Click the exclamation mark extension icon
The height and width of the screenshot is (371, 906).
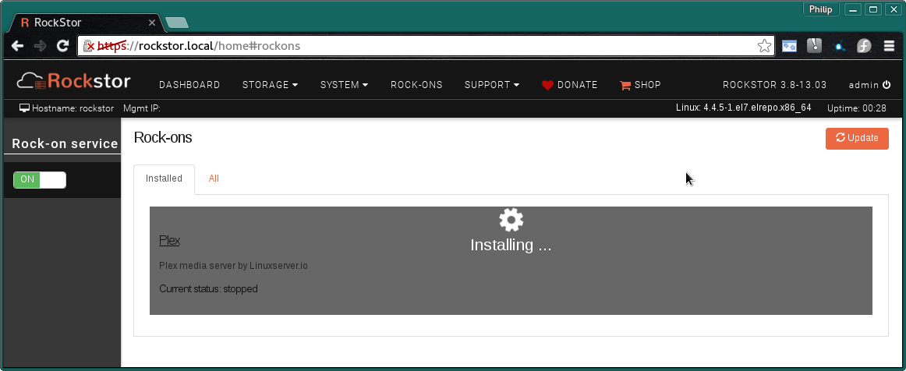(x=814, y=46)
